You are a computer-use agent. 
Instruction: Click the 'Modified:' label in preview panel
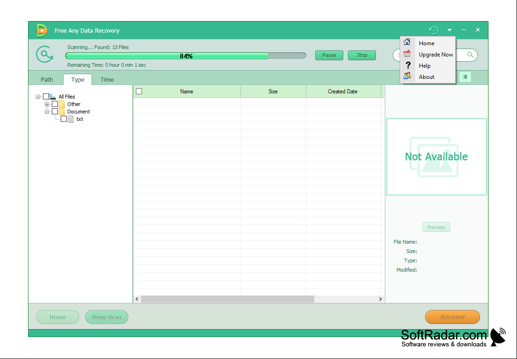click(x=406, y=270)
